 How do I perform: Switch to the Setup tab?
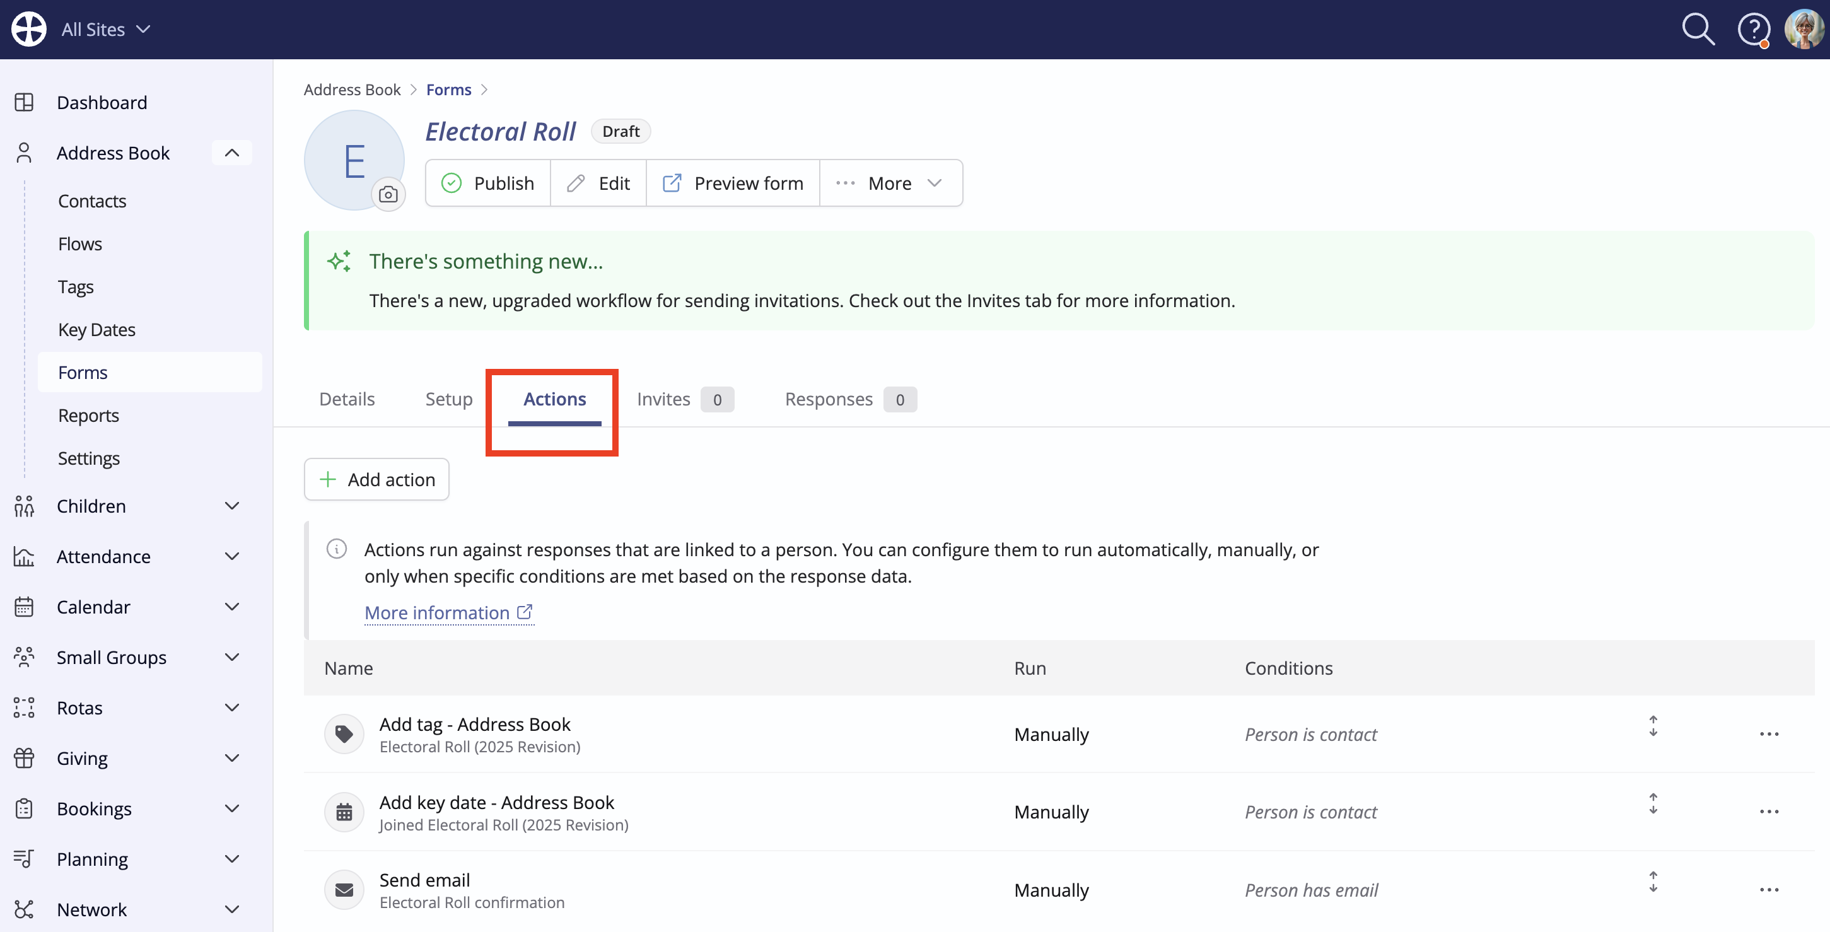pyautogui.click(x=449, y=399)
